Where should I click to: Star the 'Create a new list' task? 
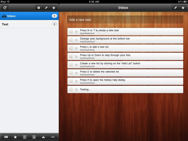coord(76,65)
